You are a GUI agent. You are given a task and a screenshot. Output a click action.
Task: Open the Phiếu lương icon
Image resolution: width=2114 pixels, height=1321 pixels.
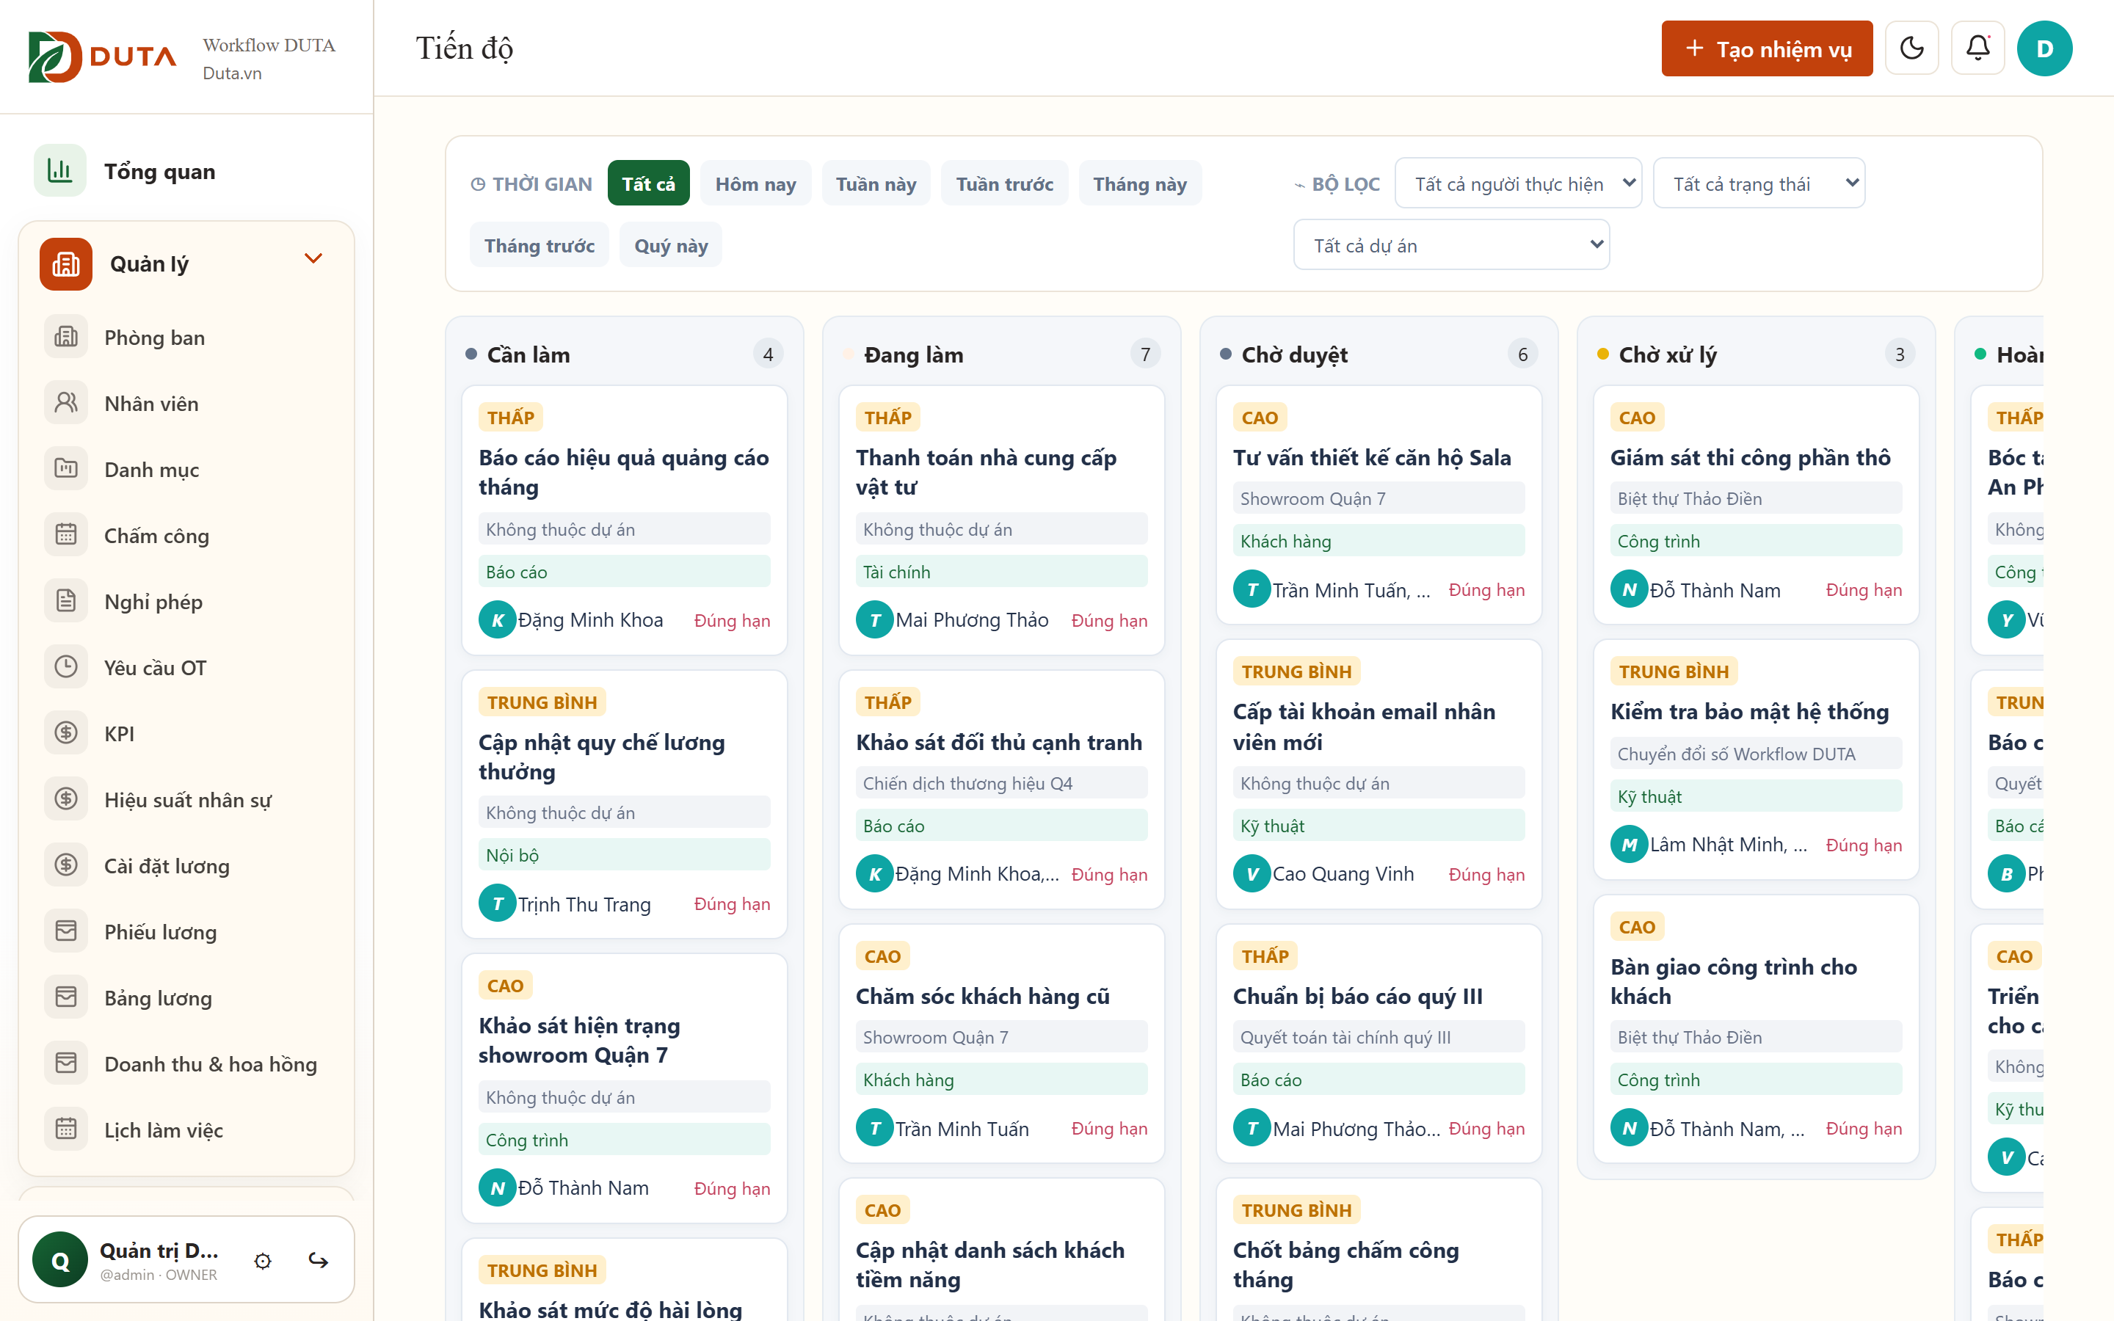pyautogui.click(x=66, y=931)
